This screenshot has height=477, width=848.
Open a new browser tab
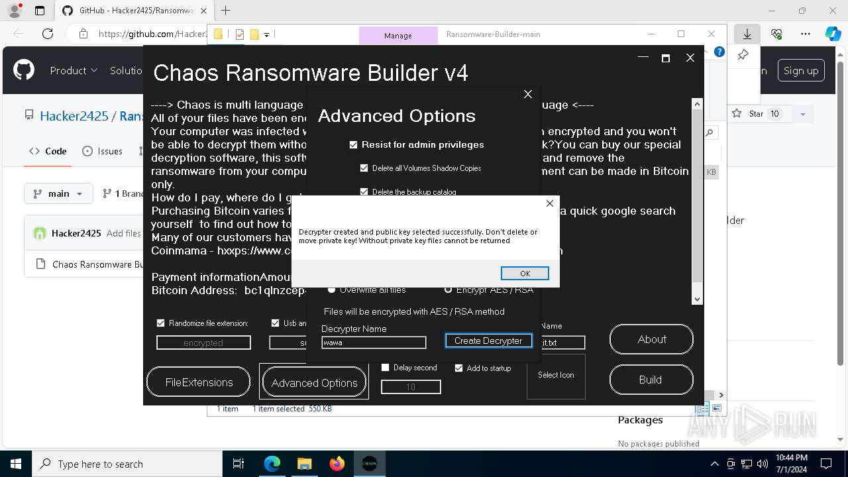225,11
